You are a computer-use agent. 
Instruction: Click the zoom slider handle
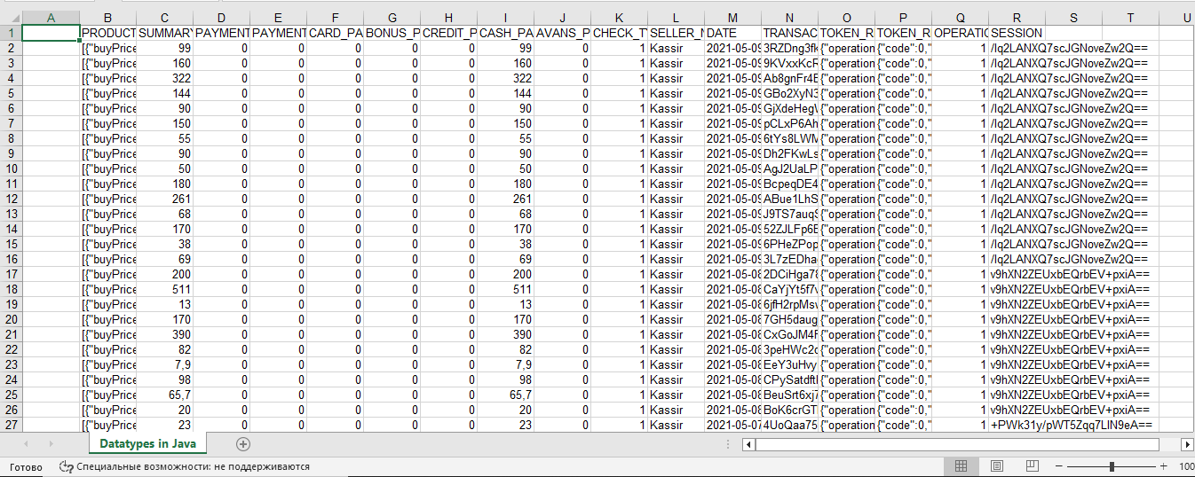pos(1111,466)
